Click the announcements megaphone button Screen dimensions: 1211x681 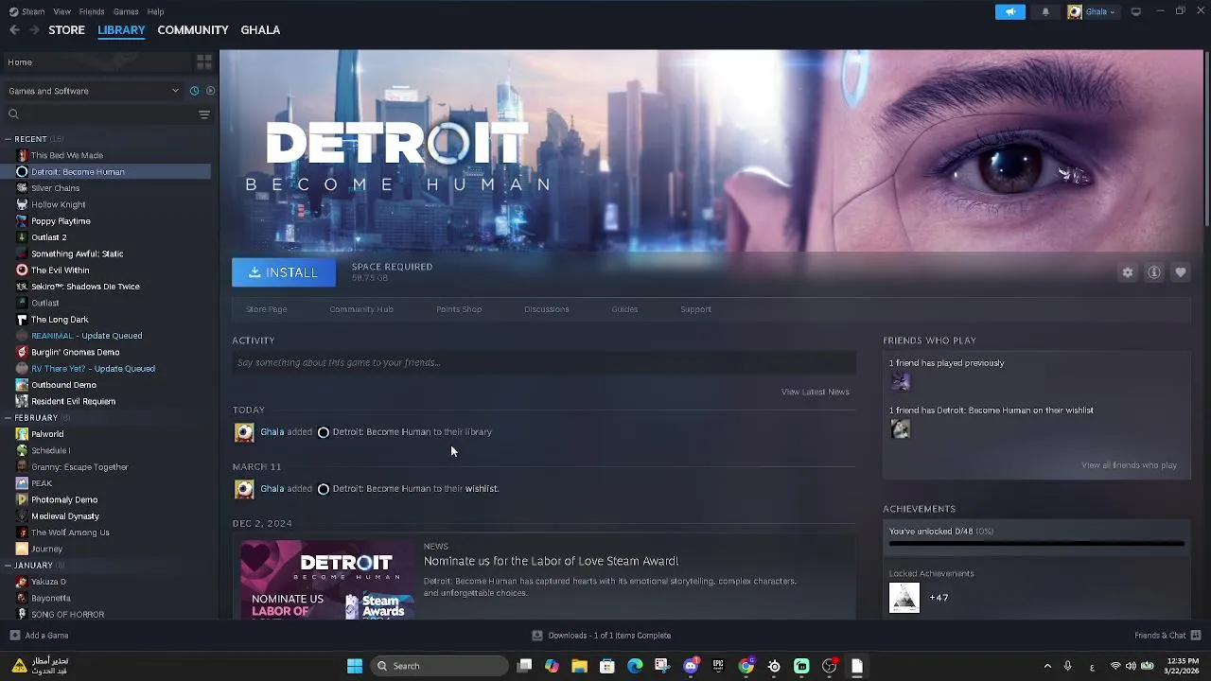(1009, 11)
